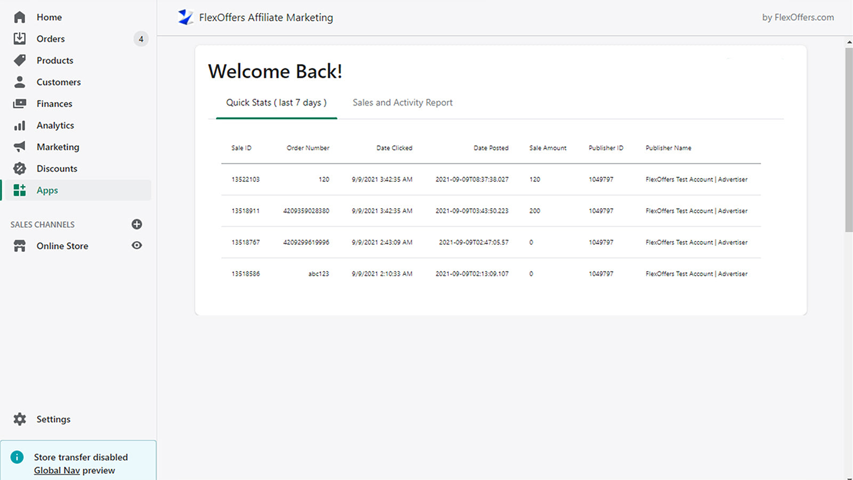Open the Home dashboard icon

[19, 17]
